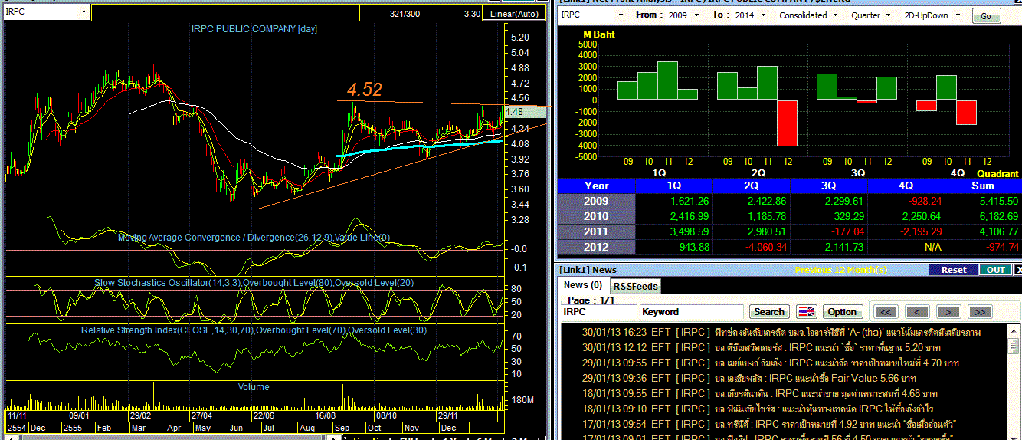Select the News (0) tab
The height and width of the screenshot is (440, 1022).
pos(582,285)
